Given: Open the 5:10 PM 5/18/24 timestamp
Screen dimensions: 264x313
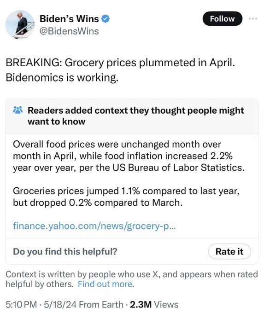Looking at the screenshot, I should (41, 305).
